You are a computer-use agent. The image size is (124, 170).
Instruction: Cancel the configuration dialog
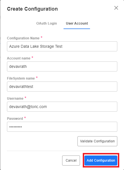coord(71,161)
